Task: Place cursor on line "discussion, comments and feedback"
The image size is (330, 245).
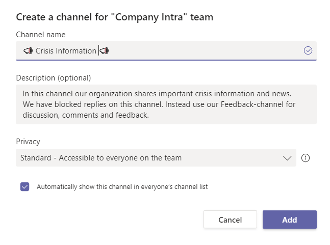Action: pos(86,115)
